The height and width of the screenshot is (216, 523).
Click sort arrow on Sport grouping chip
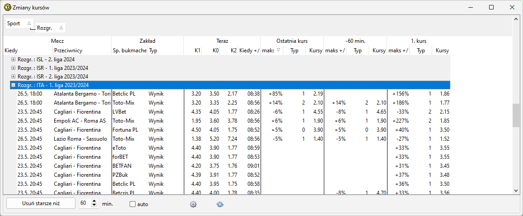pos(29,23)
